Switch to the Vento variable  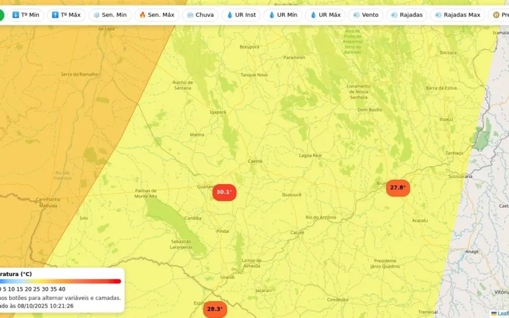tap(366, 15)
